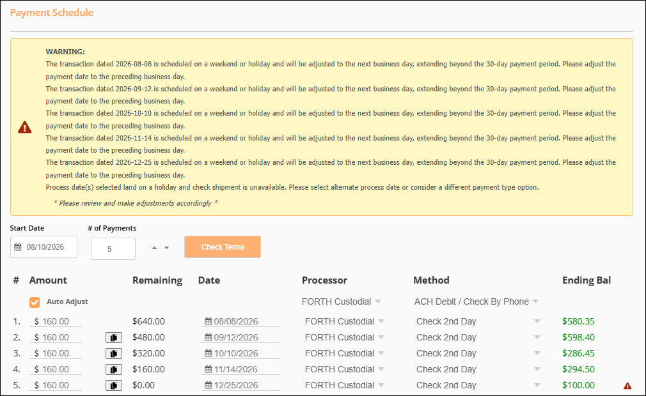
Task: Open calendar icon for 12/25/2026 date
Action: click(x=209, y=385)
